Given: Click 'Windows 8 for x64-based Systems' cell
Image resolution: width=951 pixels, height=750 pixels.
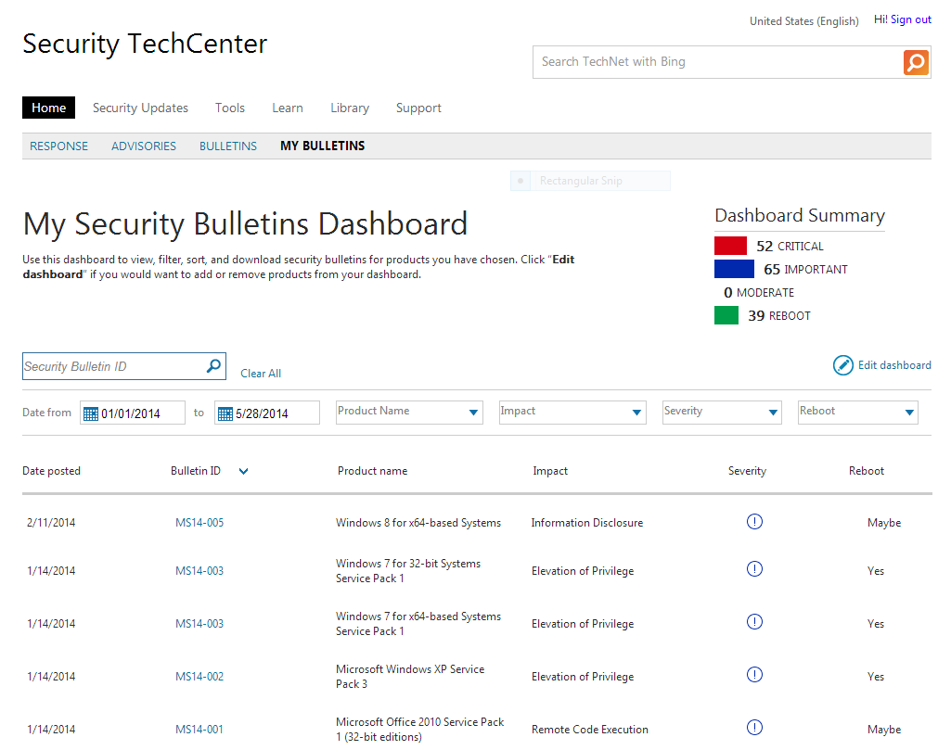Looking at the screenshot, I should (x=418, y=523).
